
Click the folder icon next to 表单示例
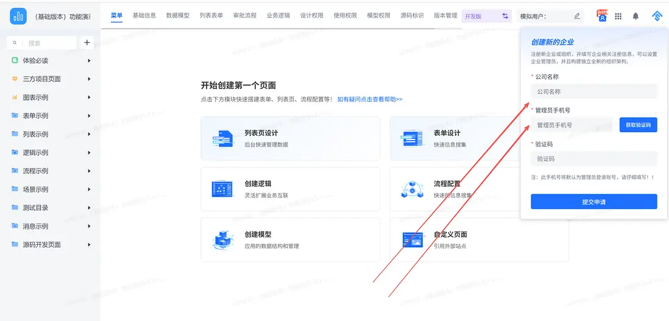point(15,116)
